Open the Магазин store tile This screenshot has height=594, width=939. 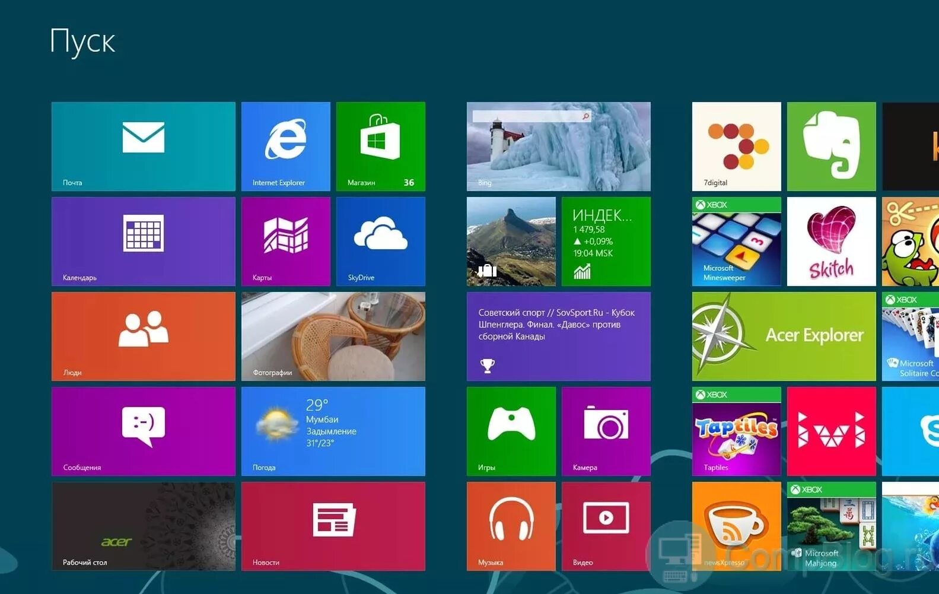coord(381,147)
